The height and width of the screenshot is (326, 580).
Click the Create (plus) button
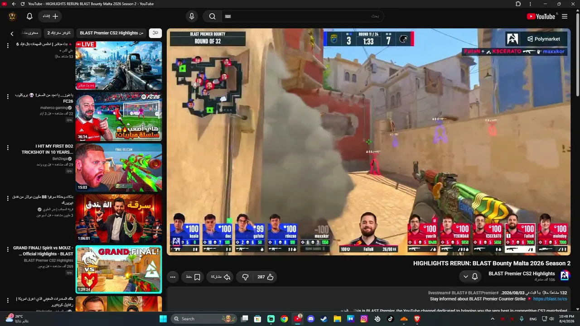(x=51, y=16)
